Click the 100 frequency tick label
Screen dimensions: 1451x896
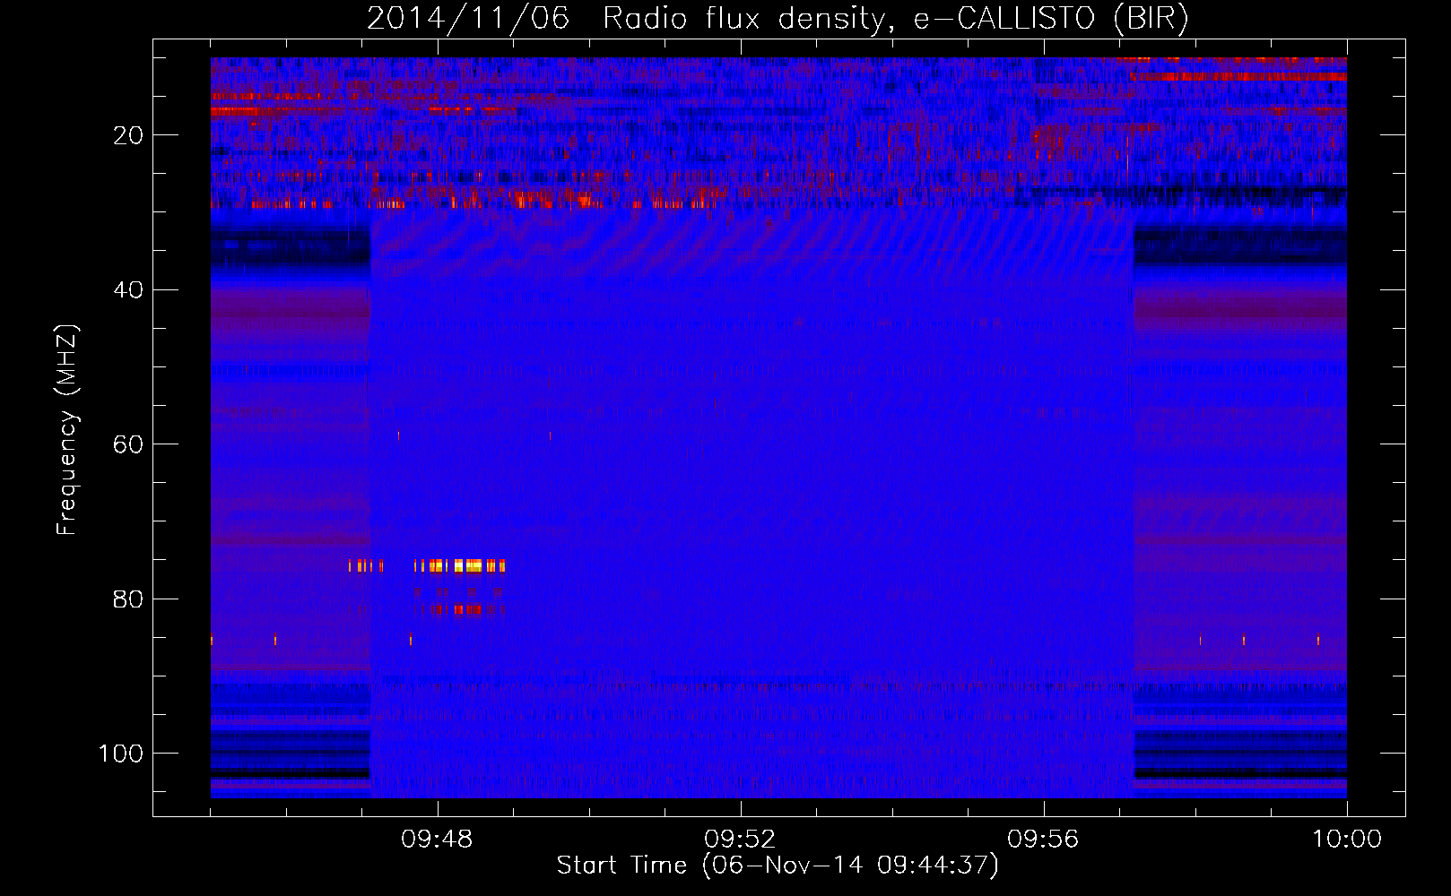(121, 754)
